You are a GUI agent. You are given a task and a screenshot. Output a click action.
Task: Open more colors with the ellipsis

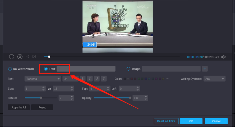[x=167, y=79]
